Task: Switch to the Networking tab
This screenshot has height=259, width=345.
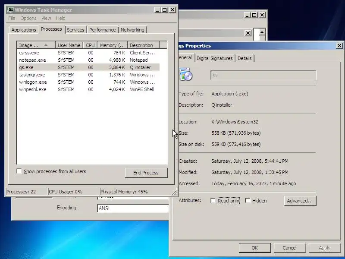Action: 132,30
